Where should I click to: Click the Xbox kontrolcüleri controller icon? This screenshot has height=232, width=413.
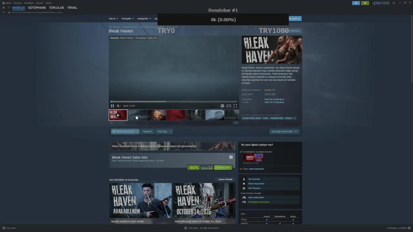tap(244, 198)
